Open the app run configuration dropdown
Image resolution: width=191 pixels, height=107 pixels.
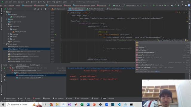pyautogui.click(x=117, y=5)
